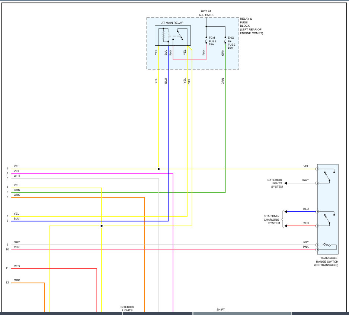Click wire number 9 on the left edge
The width and height of the screenshot is (349, 315).
pyautogui.click(x=7, y=244)
